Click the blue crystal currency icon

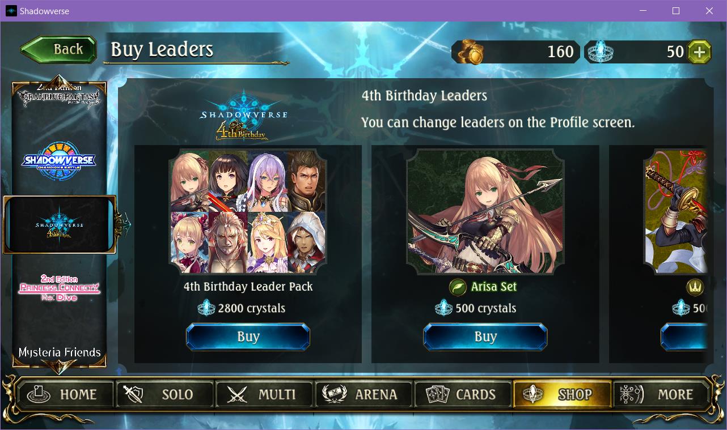(599, 52)
